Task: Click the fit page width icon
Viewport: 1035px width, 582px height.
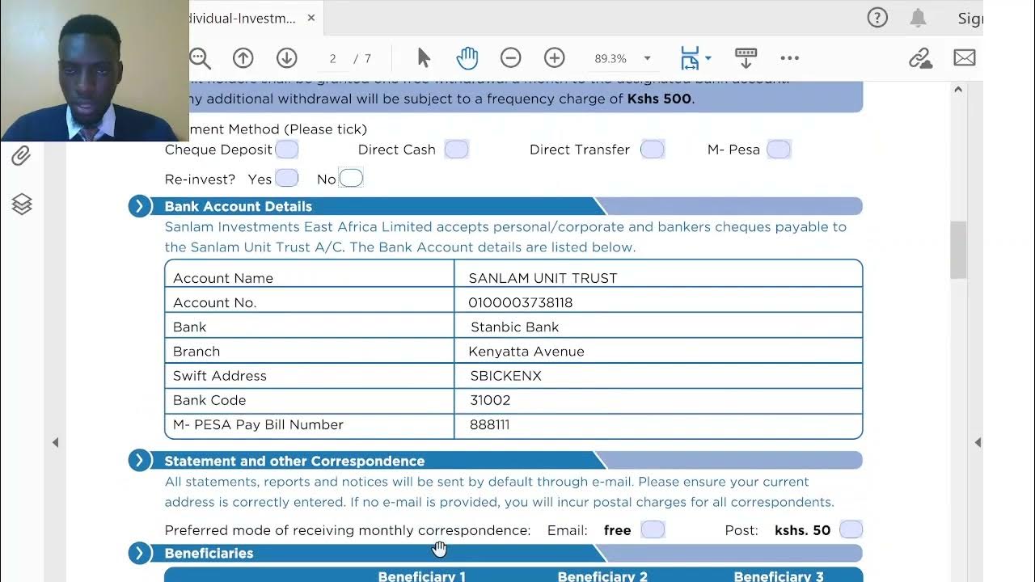Action: pos(689,58)
